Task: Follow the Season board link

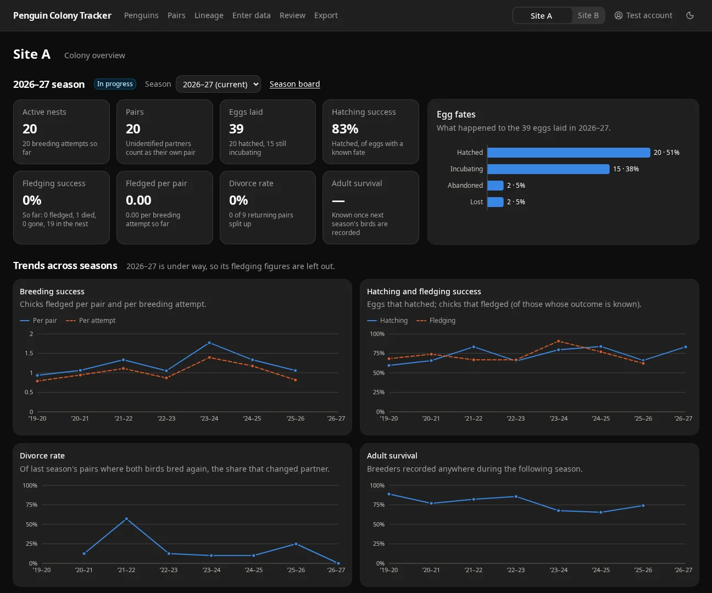Action: (x=294, y=84)
